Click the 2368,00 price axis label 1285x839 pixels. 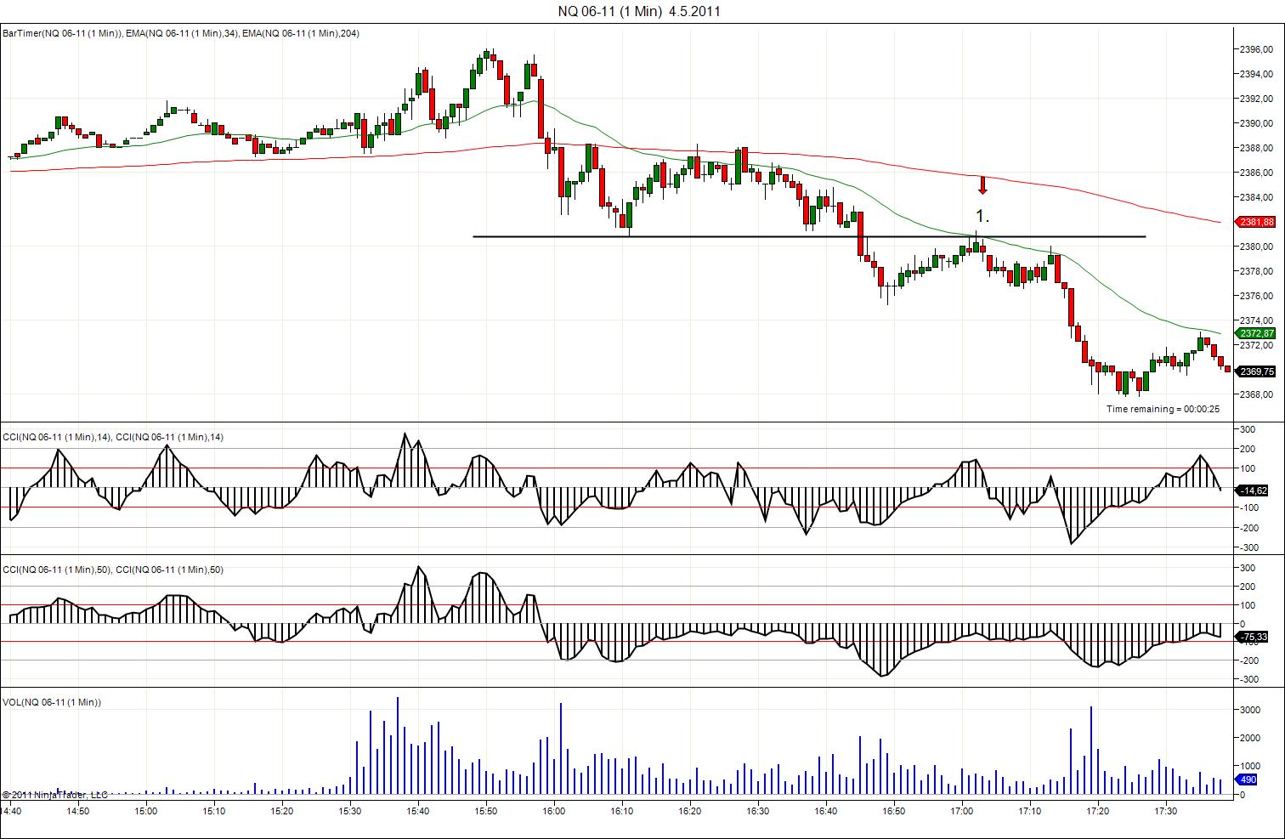click(1257, 394)
